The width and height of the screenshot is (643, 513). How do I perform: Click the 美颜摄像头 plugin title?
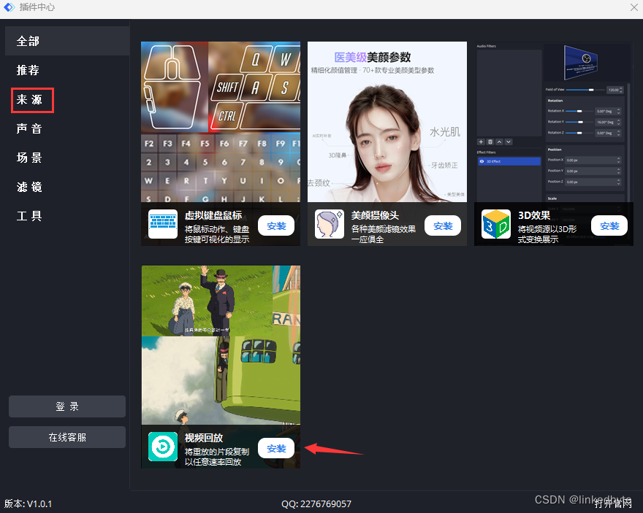tap(375, 215)
